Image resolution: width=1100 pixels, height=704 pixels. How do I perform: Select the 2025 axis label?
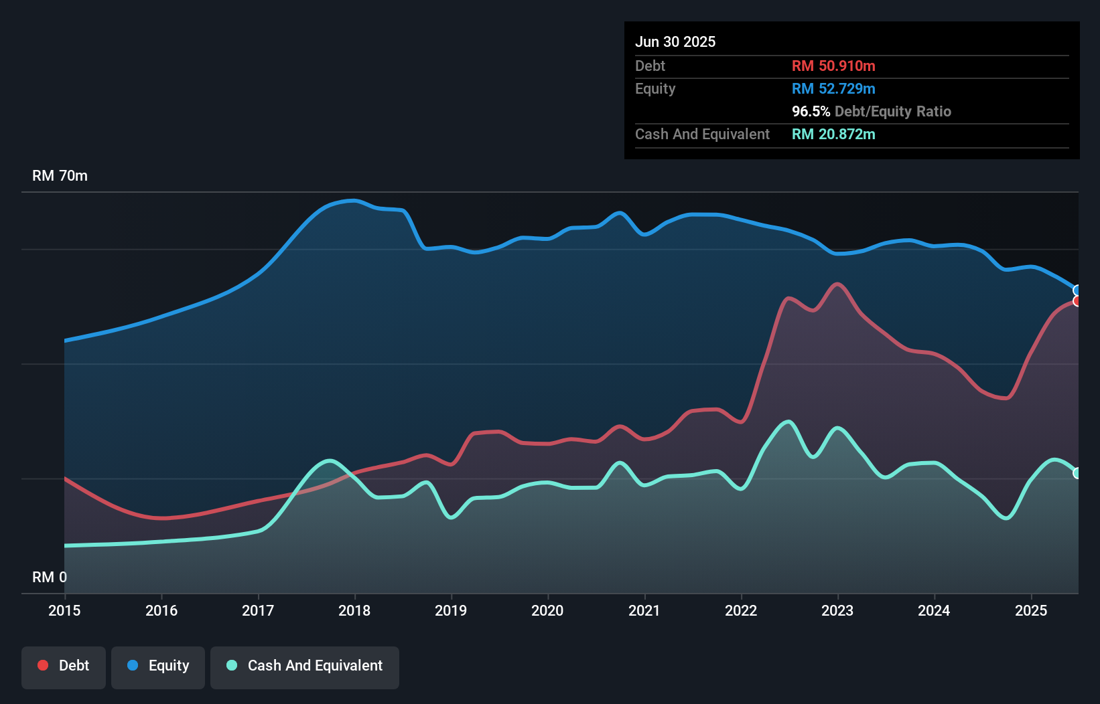coord(1032,610)
